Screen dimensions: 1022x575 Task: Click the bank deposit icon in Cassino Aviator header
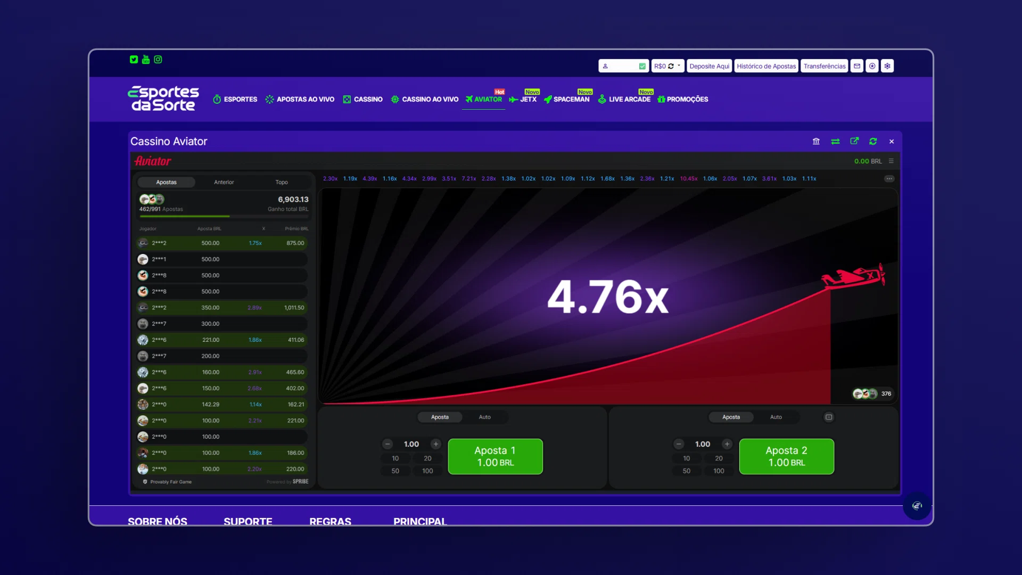(816, 141)
